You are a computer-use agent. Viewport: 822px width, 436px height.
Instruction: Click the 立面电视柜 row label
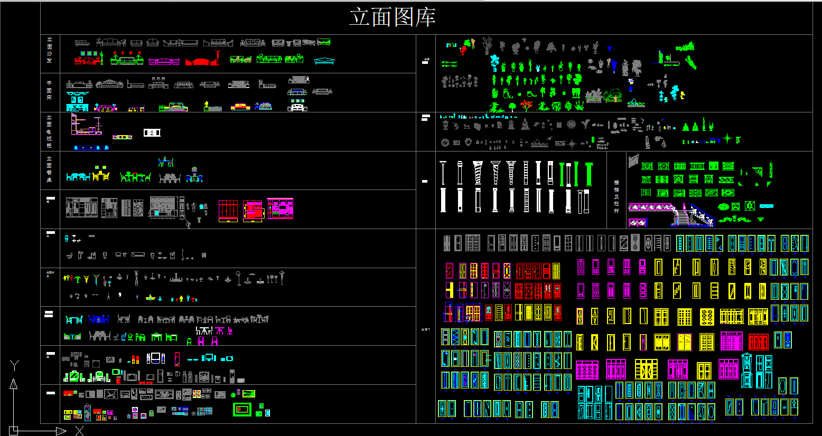tap(50, 131)
